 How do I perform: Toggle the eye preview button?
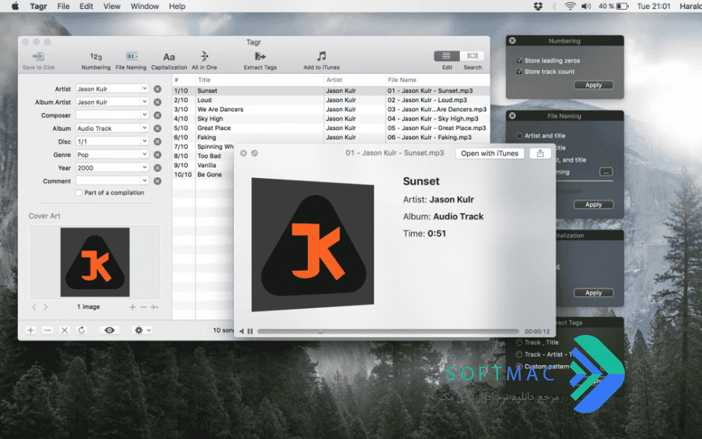(x=109, y=330)
